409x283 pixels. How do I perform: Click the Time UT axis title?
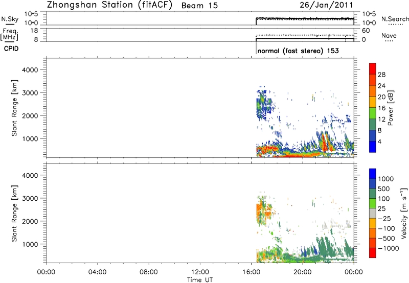tap(200, 280)
